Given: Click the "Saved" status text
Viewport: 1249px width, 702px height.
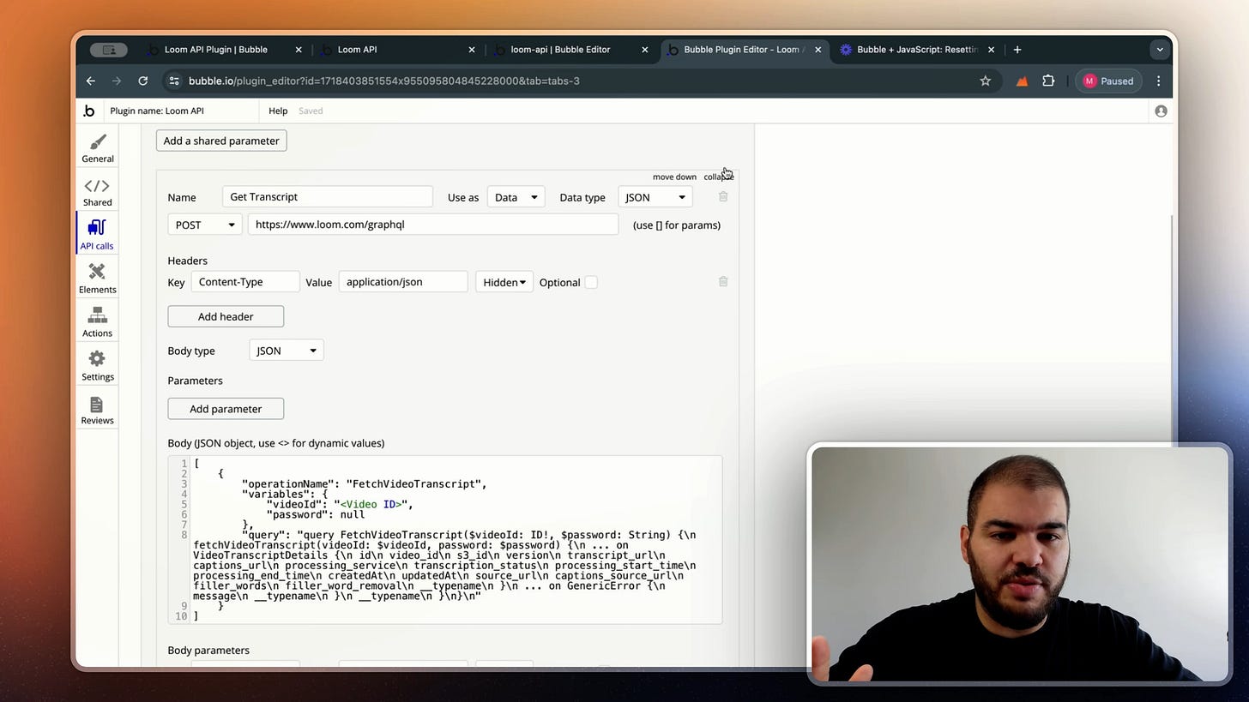Looking at the screenshot, I should tap(311, 111).
